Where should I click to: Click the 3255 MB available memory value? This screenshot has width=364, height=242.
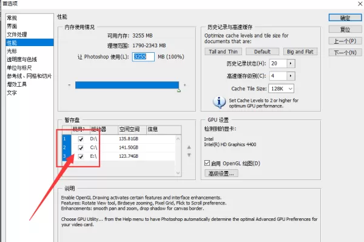click(x=143, y=36)
